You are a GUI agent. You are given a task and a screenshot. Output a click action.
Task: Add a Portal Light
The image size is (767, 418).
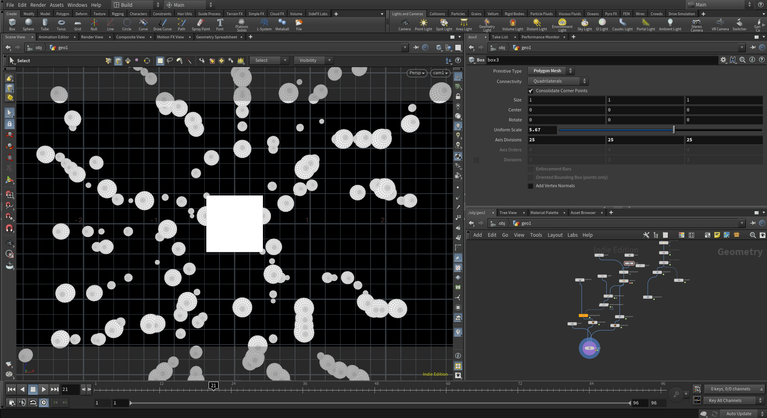coord(646,24)
